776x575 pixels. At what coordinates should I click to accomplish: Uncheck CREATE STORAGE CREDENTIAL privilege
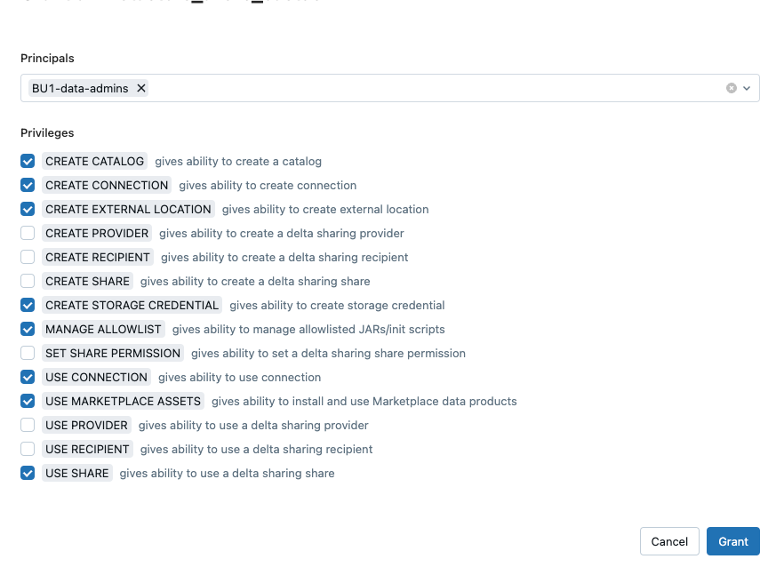(x=28, y=305)
